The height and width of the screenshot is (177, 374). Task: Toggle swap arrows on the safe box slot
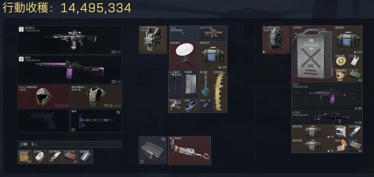[x=163, y=139]
